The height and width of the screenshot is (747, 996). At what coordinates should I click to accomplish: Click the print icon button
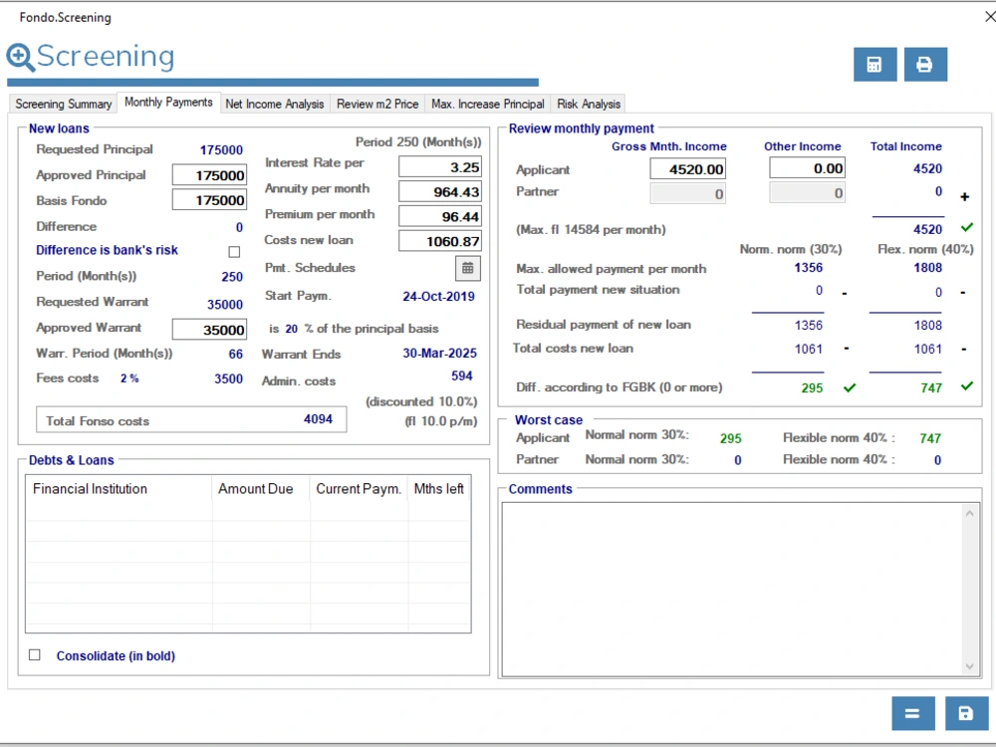tap(924, 65)
